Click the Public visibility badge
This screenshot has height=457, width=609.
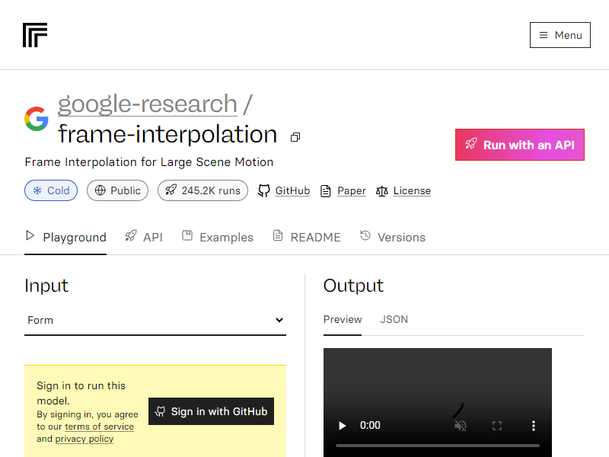click(x=117, y=190)
